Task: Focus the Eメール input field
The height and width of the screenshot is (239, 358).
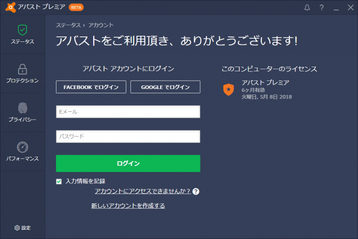Action: [x=128, y=112]
